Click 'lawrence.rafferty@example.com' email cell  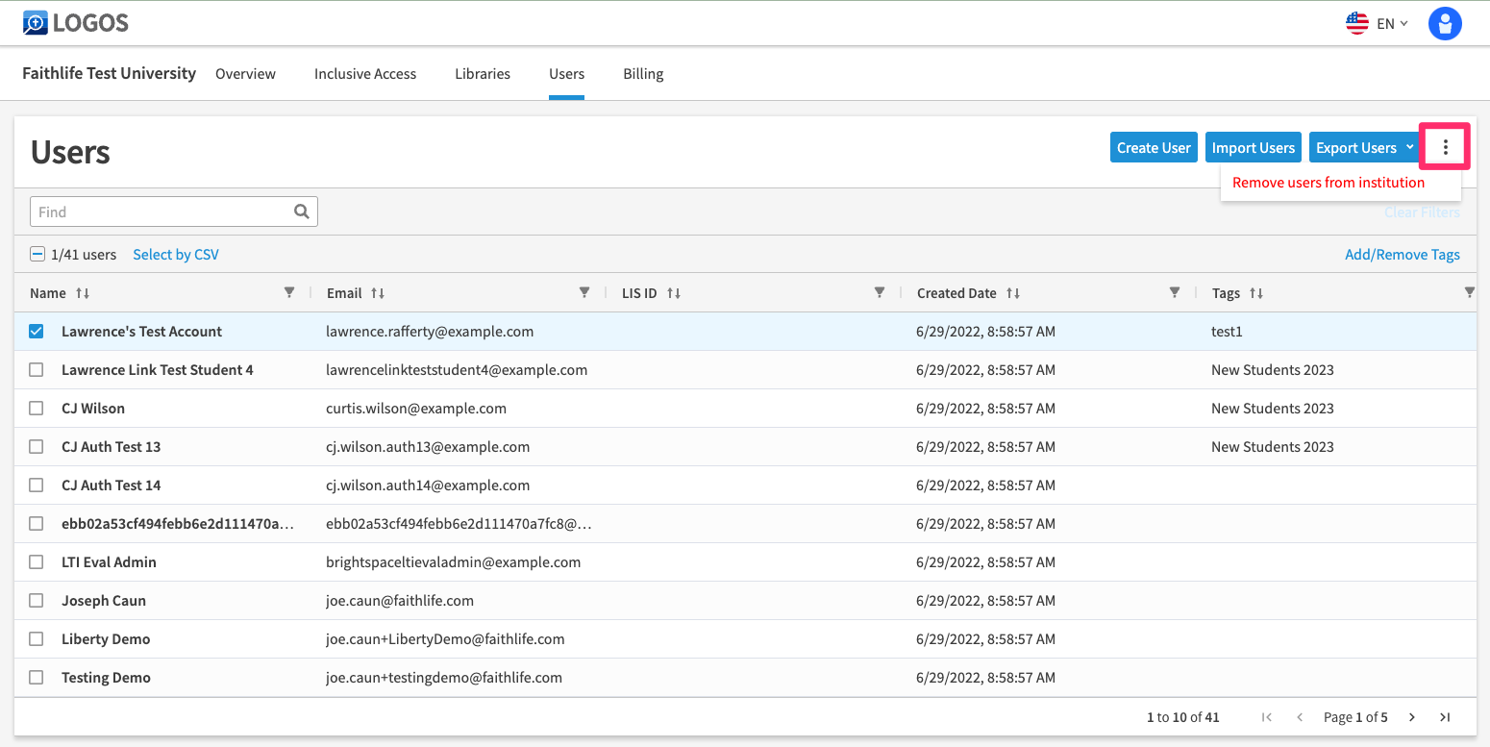[x=430, y=332]
